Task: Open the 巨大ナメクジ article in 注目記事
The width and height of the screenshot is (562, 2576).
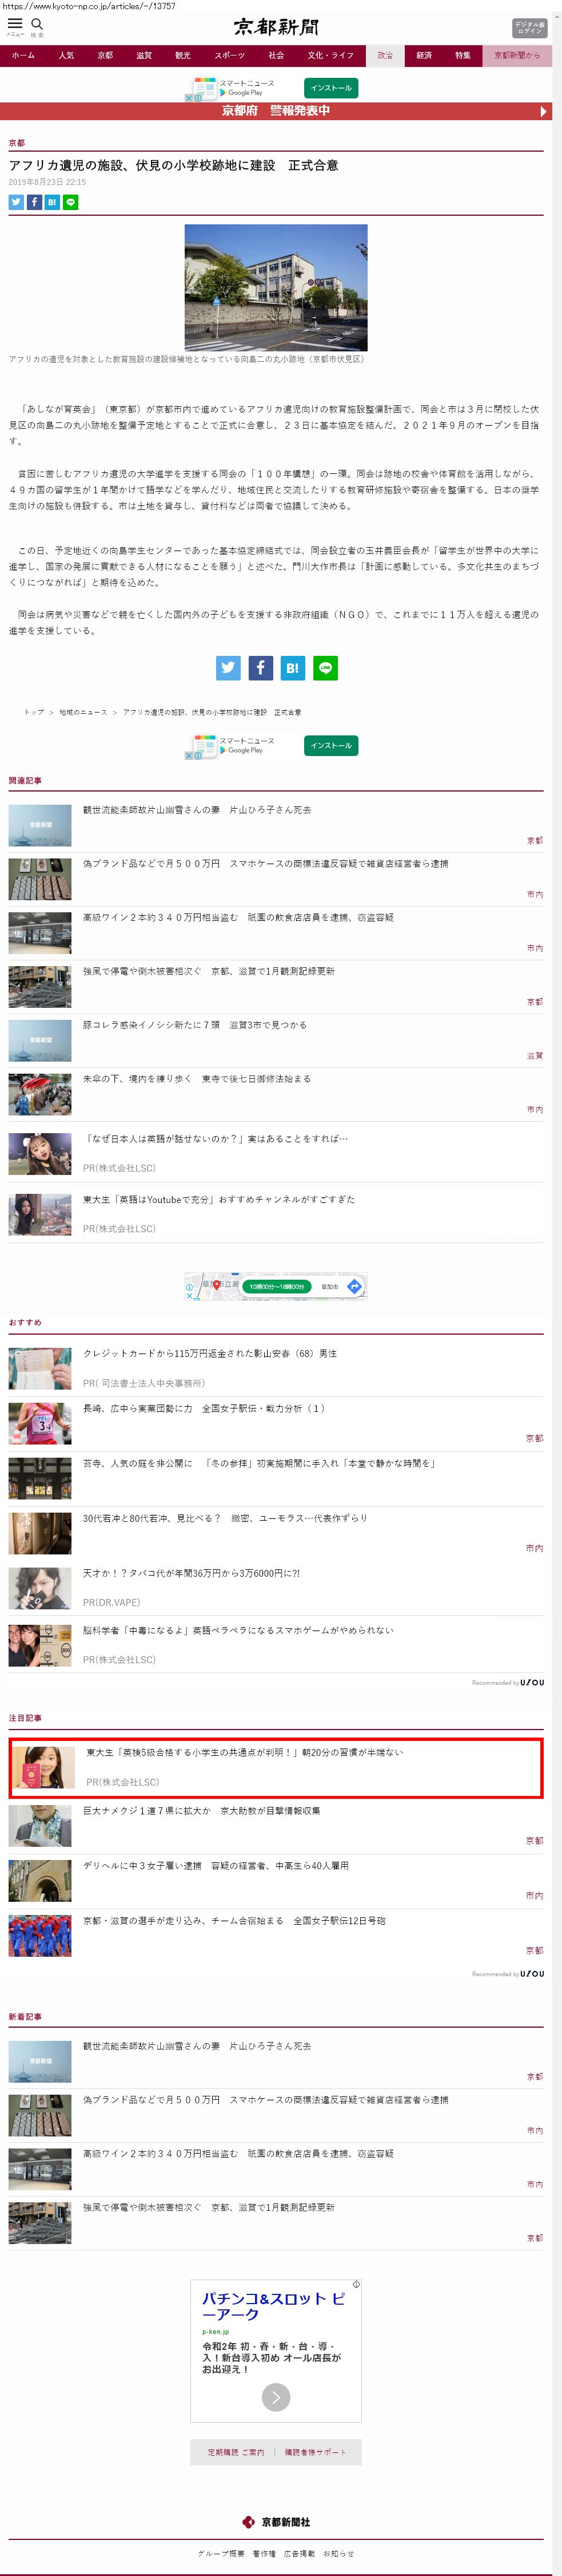Action: click(201, 1810)
